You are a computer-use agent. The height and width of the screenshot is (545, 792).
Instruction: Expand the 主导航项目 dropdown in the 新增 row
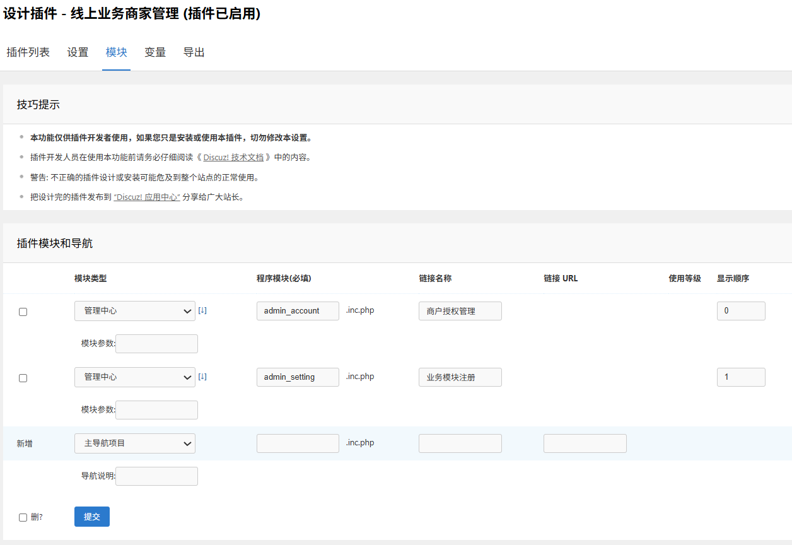134,443
